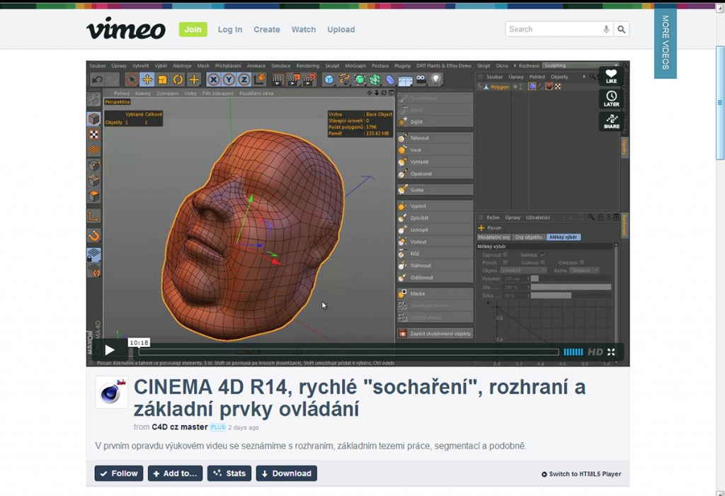Select the Táhnout sculpt brush
The height and width of the screenshot is (496, 725).
point(435,138)
